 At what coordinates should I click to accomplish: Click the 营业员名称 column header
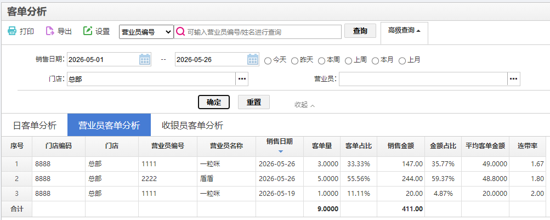tap(226, 146)
